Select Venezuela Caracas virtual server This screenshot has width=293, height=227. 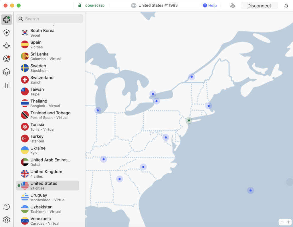(48, 221)
